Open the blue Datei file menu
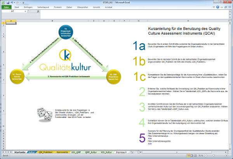Viewport: 233px width, 159px height. coord(7,7)
